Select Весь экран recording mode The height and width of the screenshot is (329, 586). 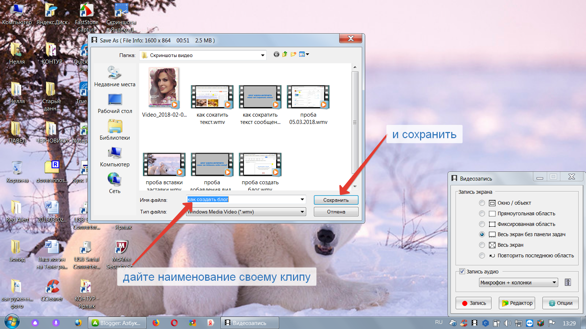coord(482,245)
